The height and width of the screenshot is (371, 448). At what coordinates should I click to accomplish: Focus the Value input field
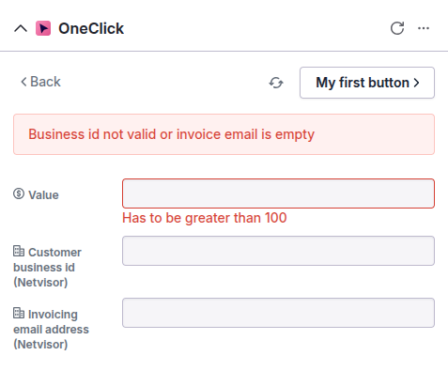coord(278,193)
